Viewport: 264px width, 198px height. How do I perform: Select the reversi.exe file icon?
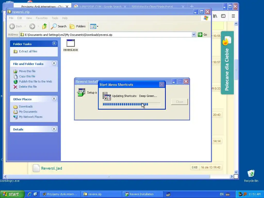pyautogui.click(x=71, y=43)
